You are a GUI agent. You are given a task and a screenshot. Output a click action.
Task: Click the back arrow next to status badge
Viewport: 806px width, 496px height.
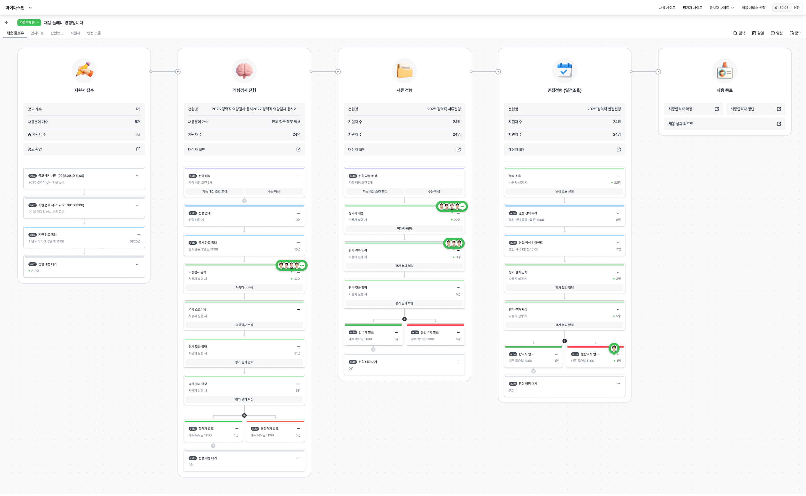click(x=7, y=23)
